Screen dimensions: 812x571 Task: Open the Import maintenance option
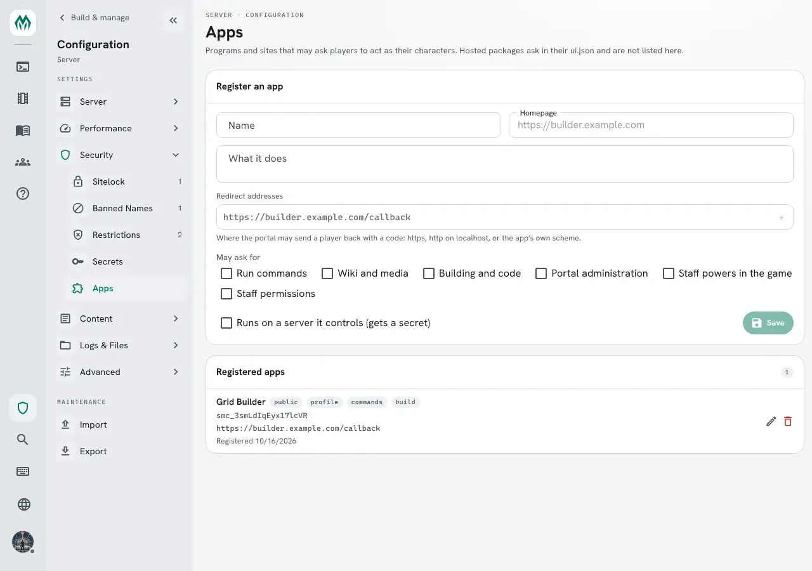click(x=119, y=424)
